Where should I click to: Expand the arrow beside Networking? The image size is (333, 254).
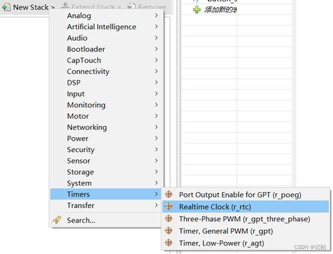point(157,127)
